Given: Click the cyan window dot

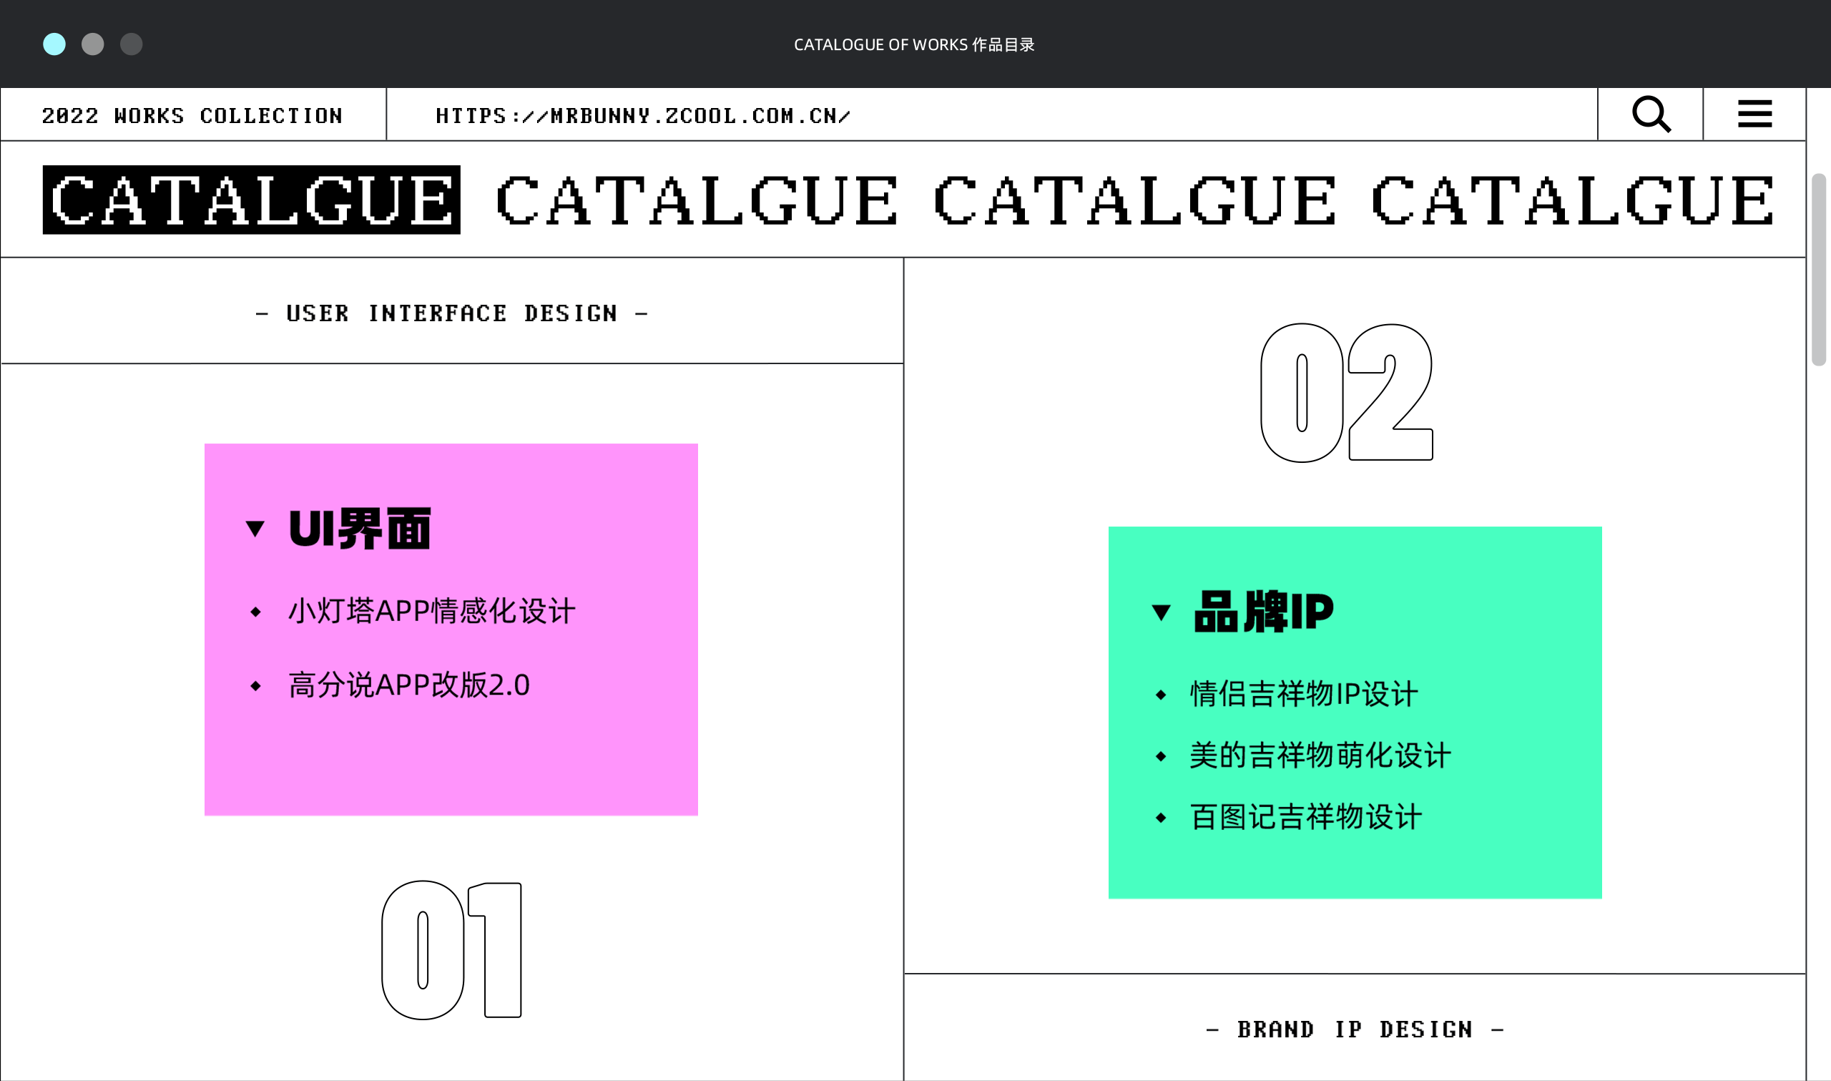Looking at the screenshot, I should pyautogui.click(x=54, y=44).
